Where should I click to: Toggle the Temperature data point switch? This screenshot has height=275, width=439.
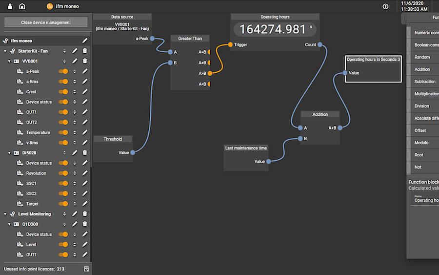pos(63,132)
